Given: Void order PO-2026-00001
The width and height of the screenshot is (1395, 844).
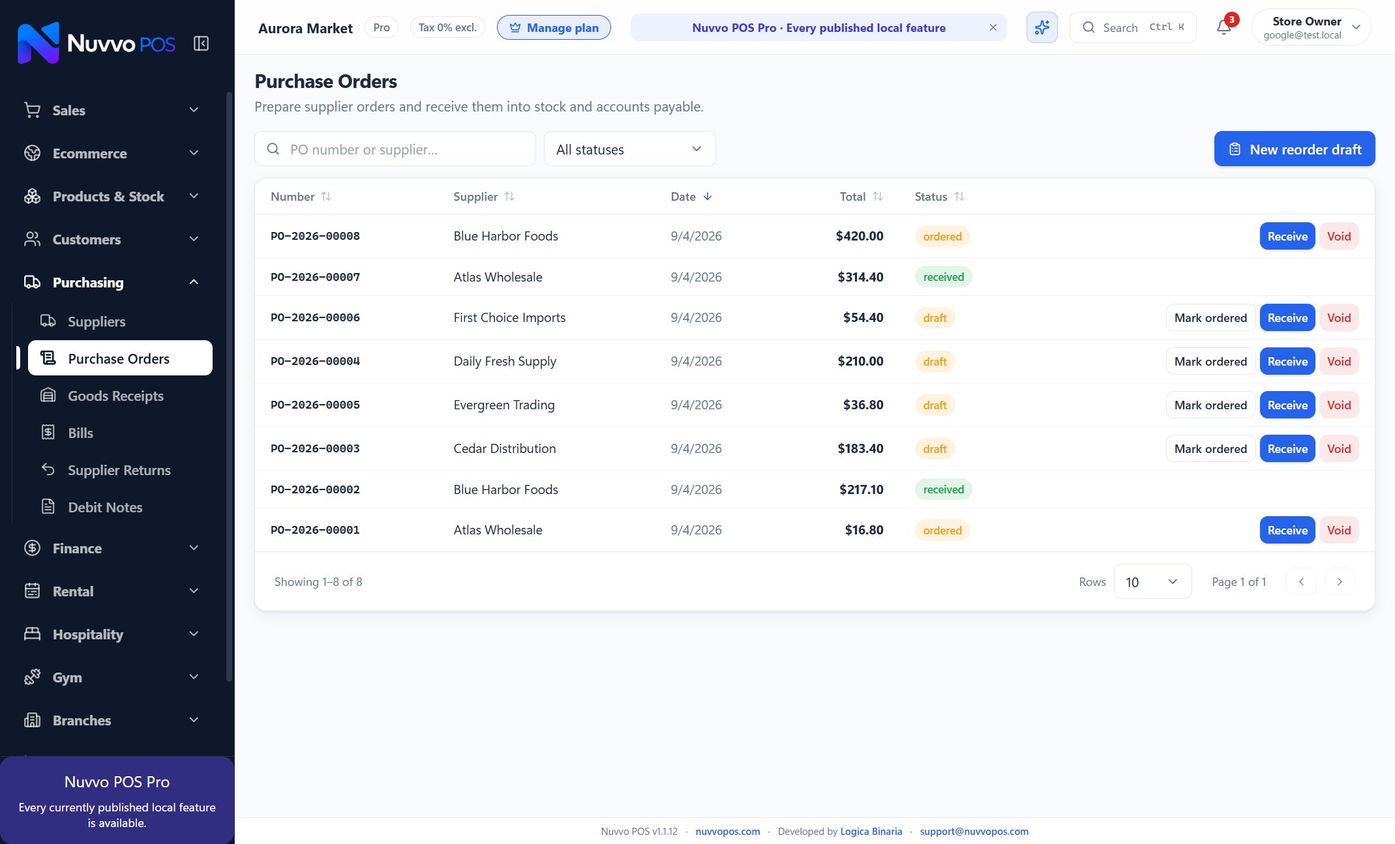Looking at the screenshot, I should click(1339, 530).
